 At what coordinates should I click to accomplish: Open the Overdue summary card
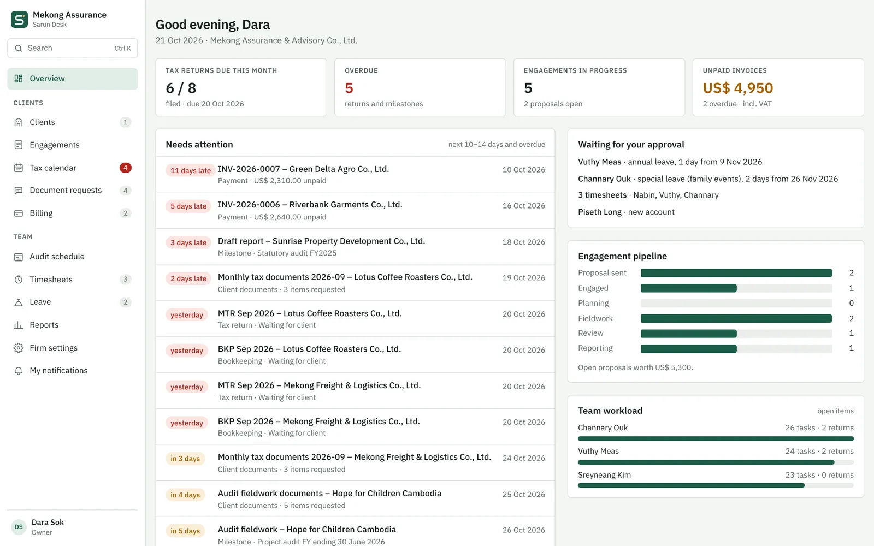pyautogui.click(x=420, y=87)
